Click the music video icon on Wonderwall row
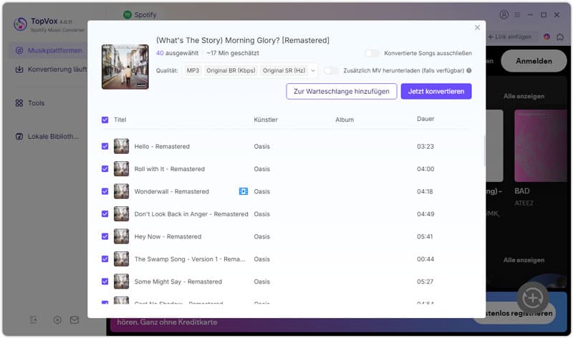573x338 pixels. 244,191
